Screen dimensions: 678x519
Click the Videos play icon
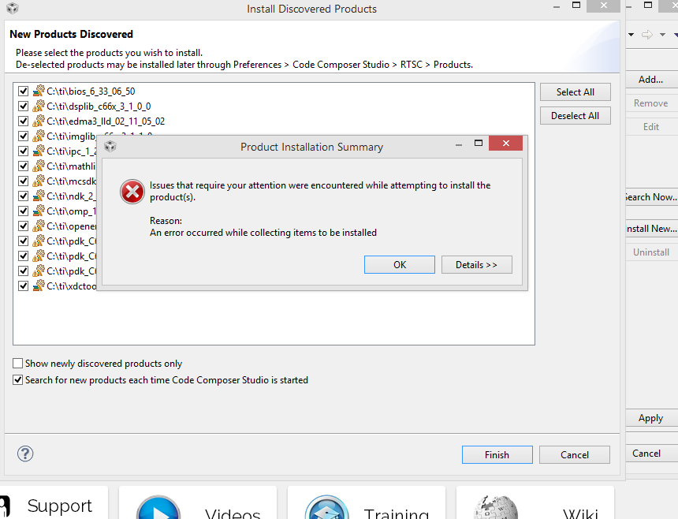pyautogui.click(x=158, y=510)
